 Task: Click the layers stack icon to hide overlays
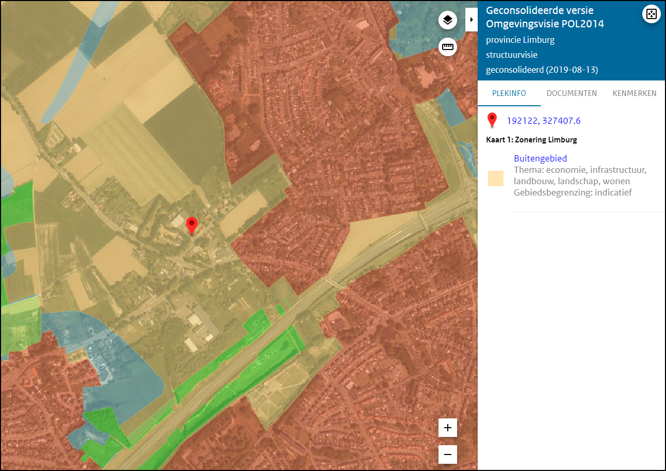point(447,20)
